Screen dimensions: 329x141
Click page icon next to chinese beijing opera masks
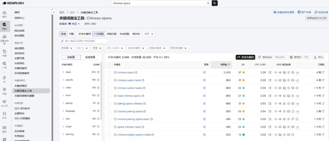153,135
